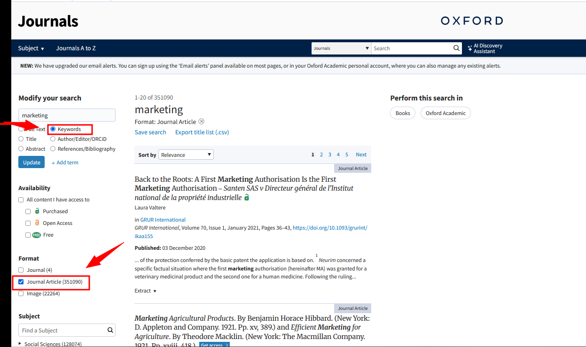Open the Sort by Relevance dropdown
The image size is (586, 347).
pyautogui.click(x=186, y=154)
